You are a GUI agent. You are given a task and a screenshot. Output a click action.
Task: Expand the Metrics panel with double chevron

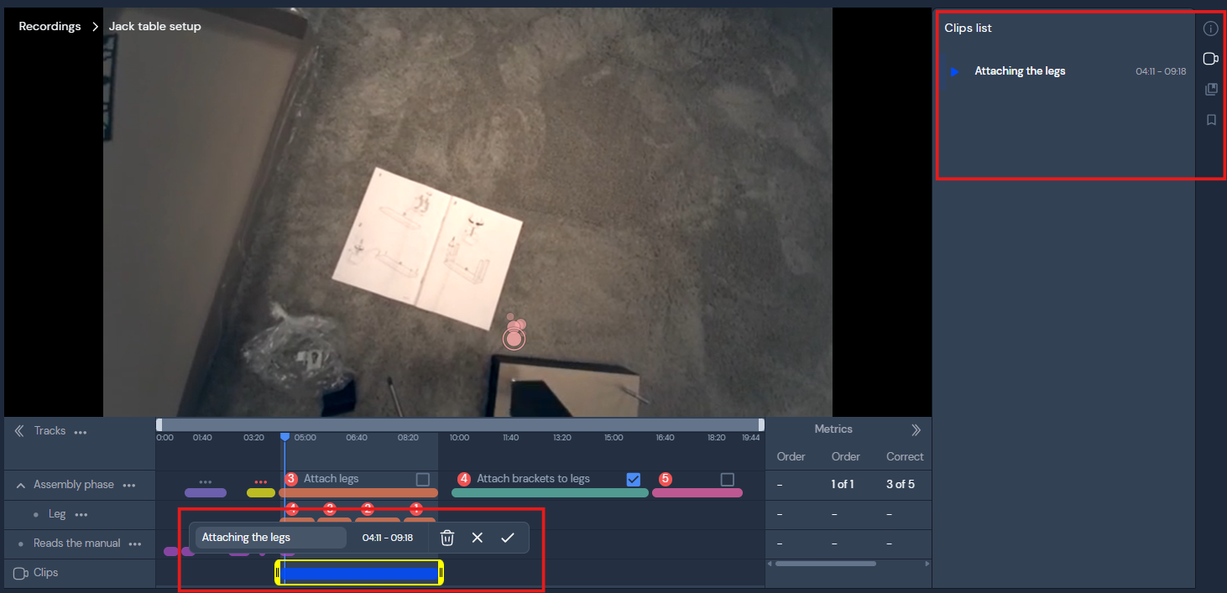[x=916, y=429]
